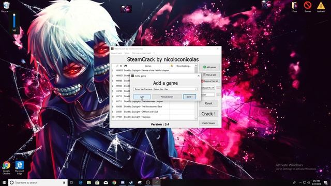Screen dimensions: 331x186
Task: Close the Add a game dialog
Action: point(199,76)
